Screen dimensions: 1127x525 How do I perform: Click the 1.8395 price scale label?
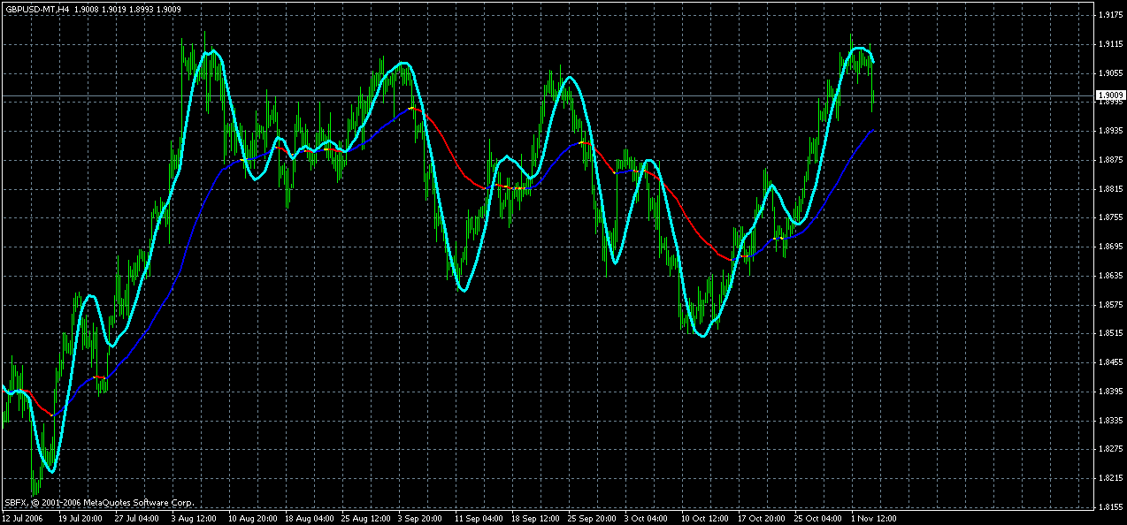point(1110,392)
